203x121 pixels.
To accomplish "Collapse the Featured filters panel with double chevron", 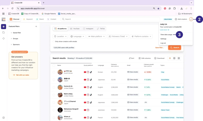I will coord(36,26).
